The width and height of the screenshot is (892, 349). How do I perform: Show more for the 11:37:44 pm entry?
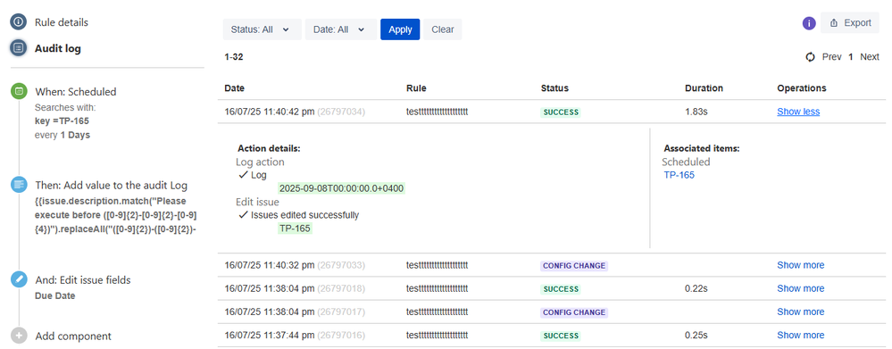pos(800,336)
